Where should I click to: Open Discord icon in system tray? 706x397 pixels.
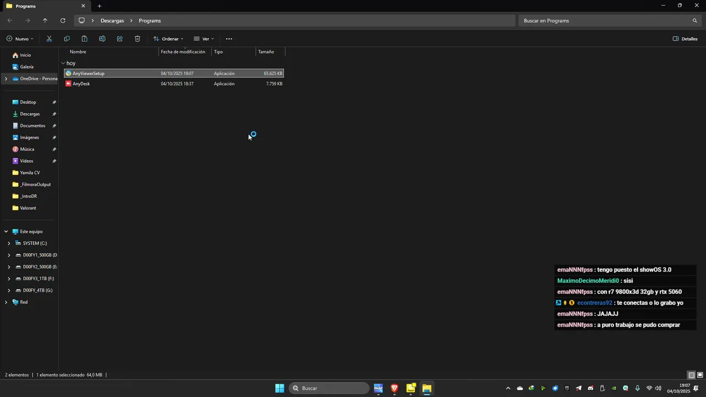click(x=591, y=388)
